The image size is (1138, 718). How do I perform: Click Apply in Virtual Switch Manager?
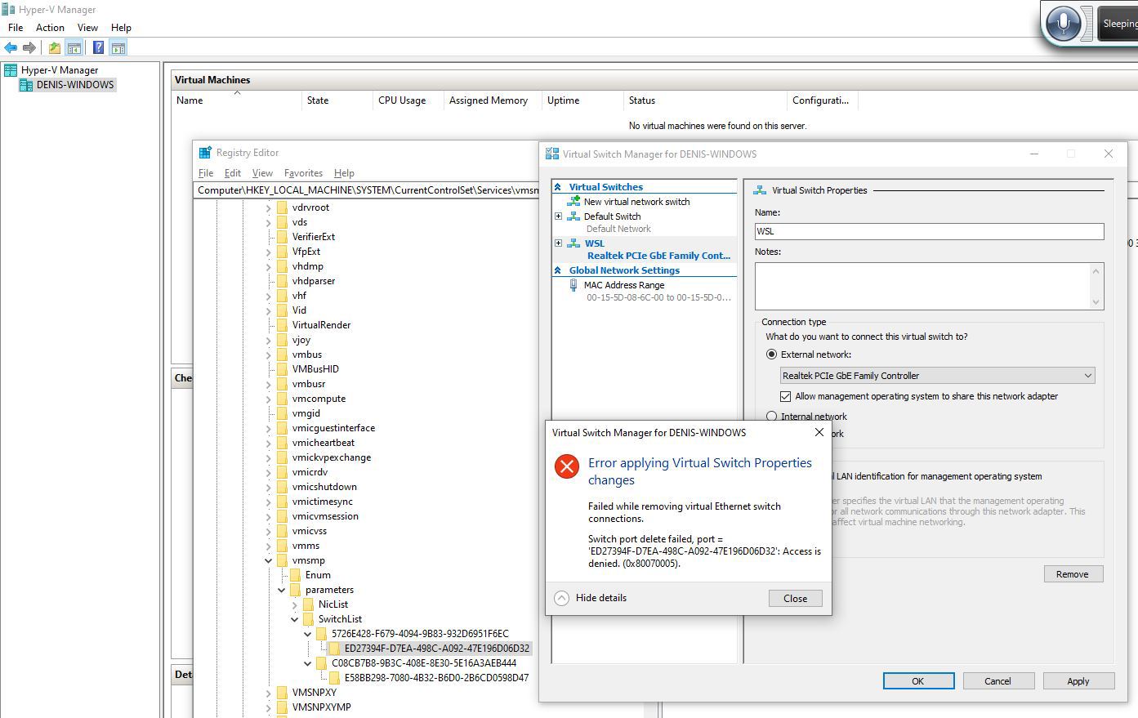coord(1078,680)
